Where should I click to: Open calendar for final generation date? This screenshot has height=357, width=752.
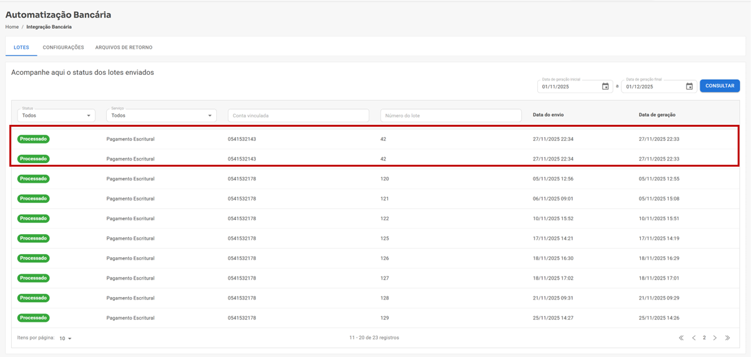690,87
